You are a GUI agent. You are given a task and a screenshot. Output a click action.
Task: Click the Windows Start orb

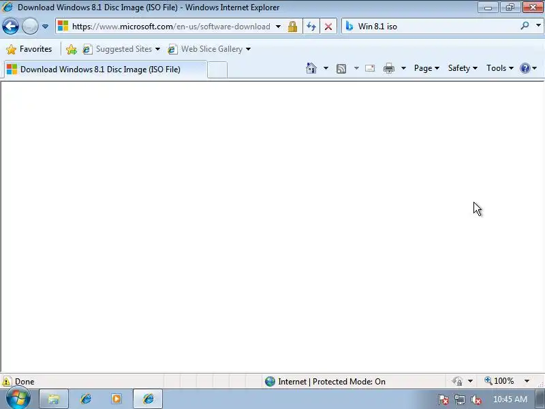(x=18, y=399)
